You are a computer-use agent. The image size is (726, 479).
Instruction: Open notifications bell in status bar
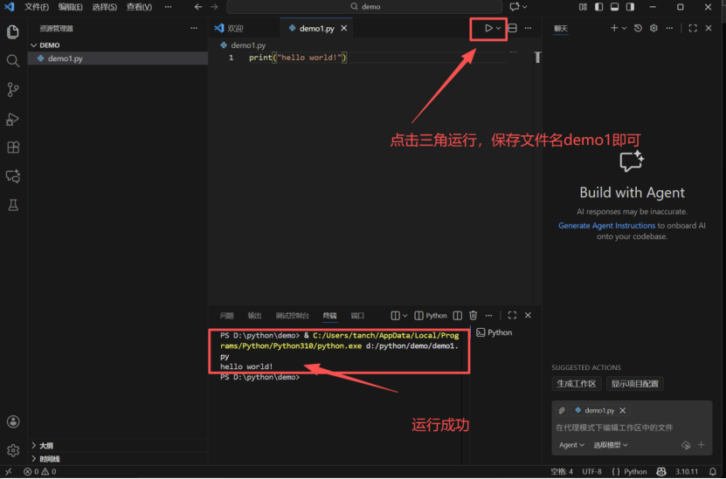click(x=713, y=472)
